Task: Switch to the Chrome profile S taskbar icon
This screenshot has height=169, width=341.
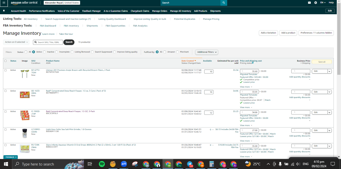Action: 223,164
